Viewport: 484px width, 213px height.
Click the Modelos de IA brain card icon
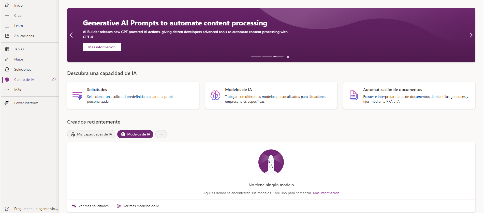(x=215, y=95)
